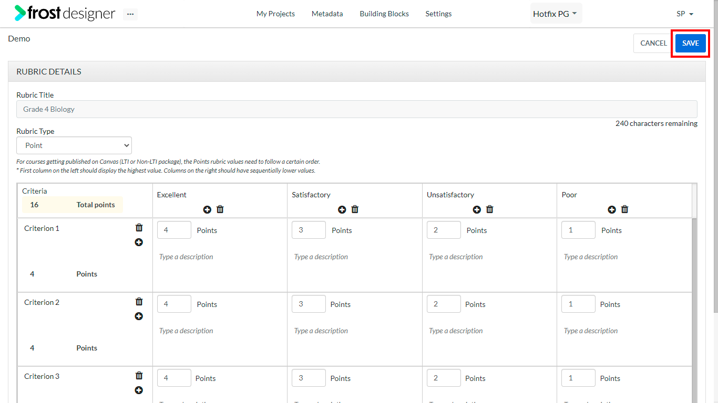Screen dimensions: 718x403
Task: Click the Satisfactory column header text
Action: tap(311, 195)
